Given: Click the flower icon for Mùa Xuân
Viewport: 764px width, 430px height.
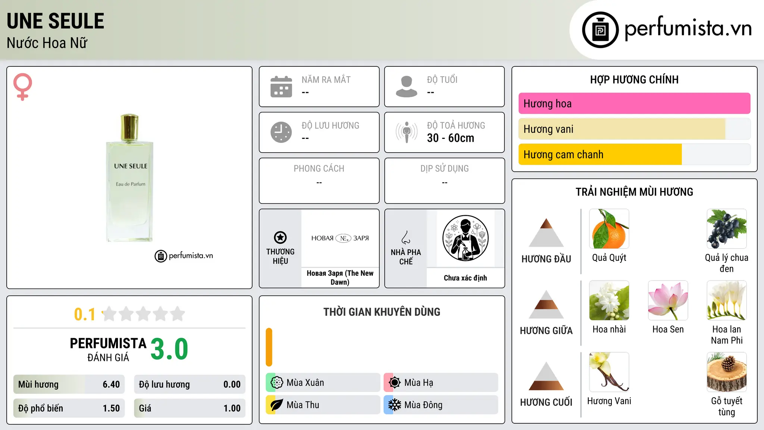Looking at the screenshot, I should pyautogui.click(x=277, y=383).
